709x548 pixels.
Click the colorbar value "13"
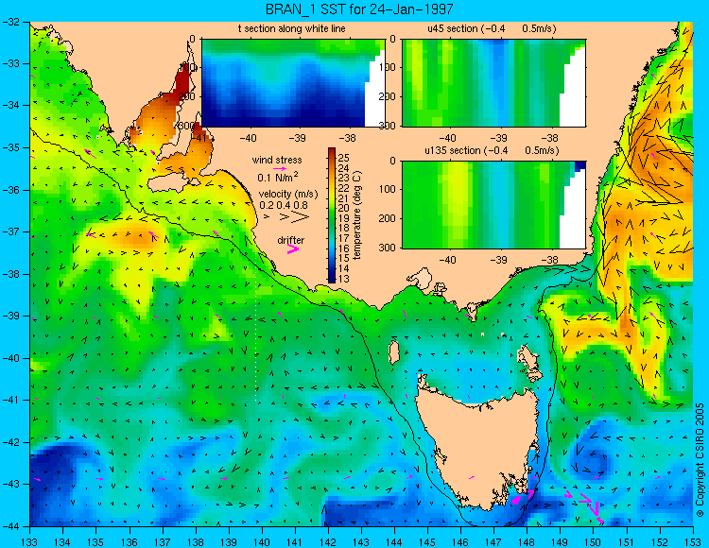tap(344, 279)
